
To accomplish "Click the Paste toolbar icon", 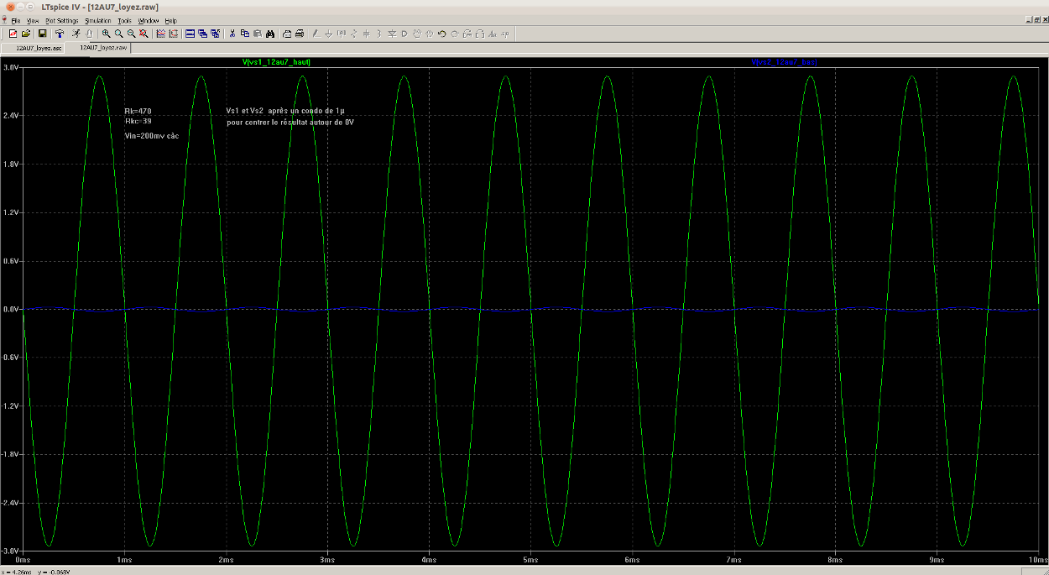I will pyautogui.click(x=258, y=34).
